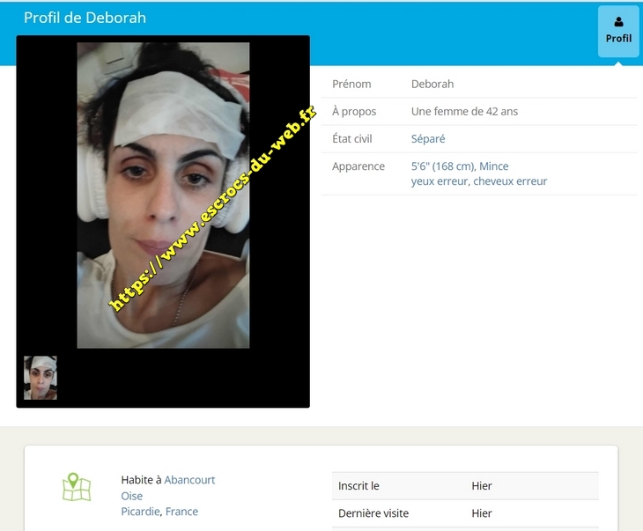
Task: Click the person icon in Profil tab
Action: click(618, 22)
